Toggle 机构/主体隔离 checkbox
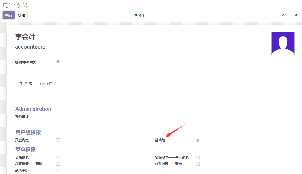Image resolution: width=302 pixels, height=174 pixels. click(x=58, y=62)
